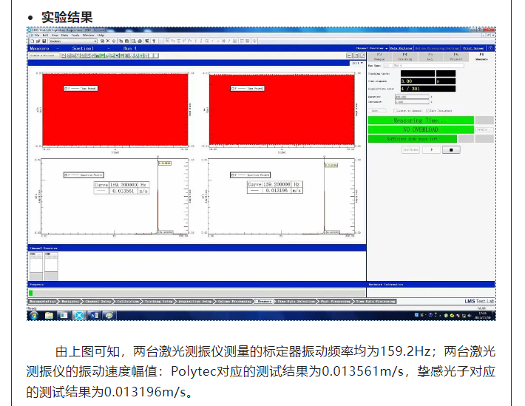Toggle the bottom-right spectrum legend checkbox
Image resolution: width=525 pixels, height=406 pixels.
click(232, 175)
